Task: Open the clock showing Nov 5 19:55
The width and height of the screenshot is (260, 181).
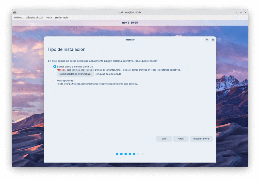Action: [x=130, y=23]
